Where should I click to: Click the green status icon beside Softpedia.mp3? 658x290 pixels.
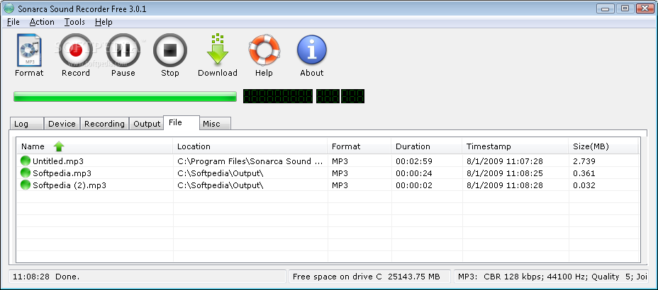point(26,173)
